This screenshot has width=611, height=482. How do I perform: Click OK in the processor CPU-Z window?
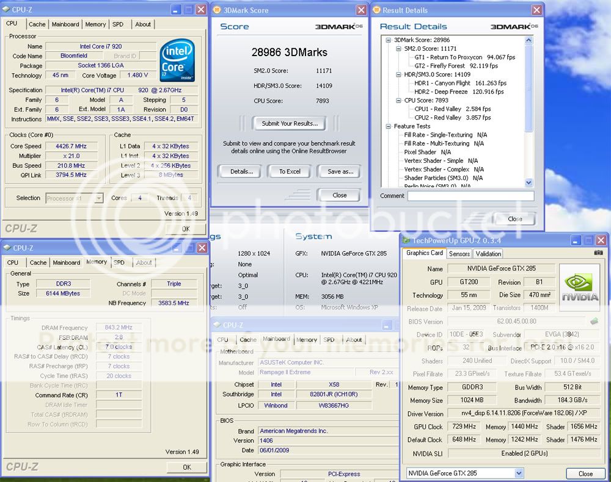tap(186, 229)
